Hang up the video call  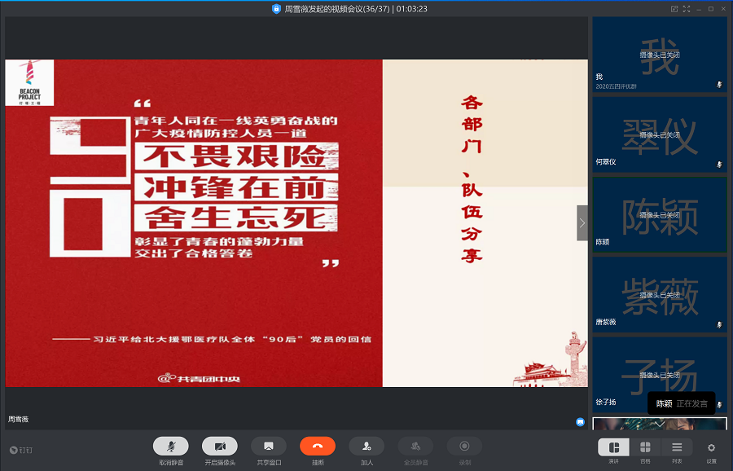317,447
